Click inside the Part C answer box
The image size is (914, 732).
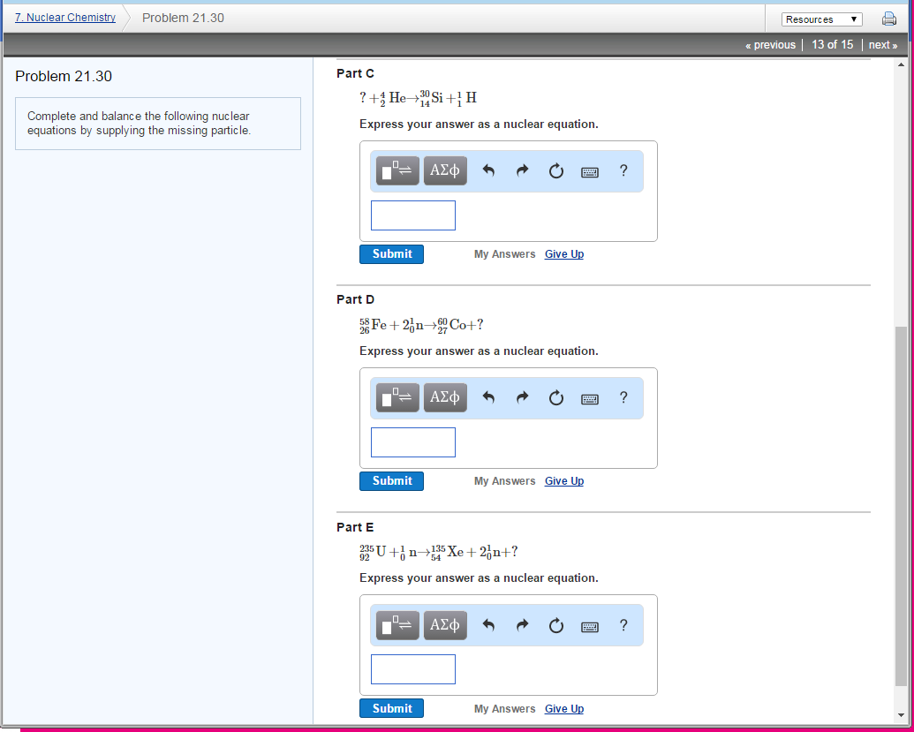(x=412, y=215)
